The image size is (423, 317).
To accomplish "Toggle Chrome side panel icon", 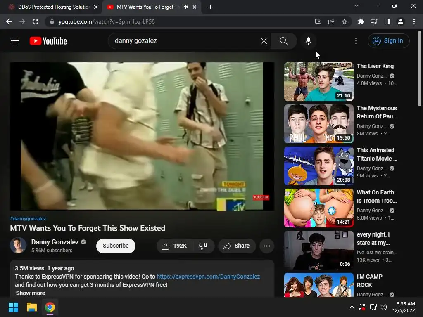I will pos(387,21).
